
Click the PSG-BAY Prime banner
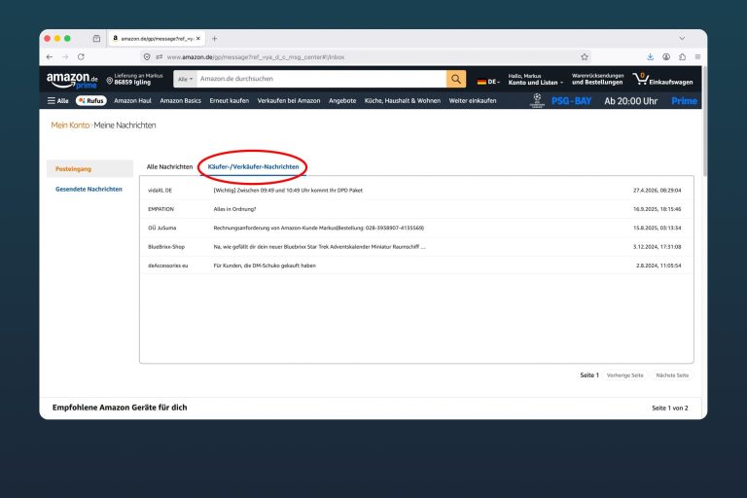(614, 100)
